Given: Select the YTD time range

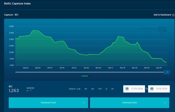Looking at the screenshot, I should tap(100, 89).
